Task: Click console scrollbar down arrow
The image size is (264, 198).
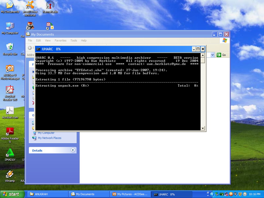Action: coord(203,128)
